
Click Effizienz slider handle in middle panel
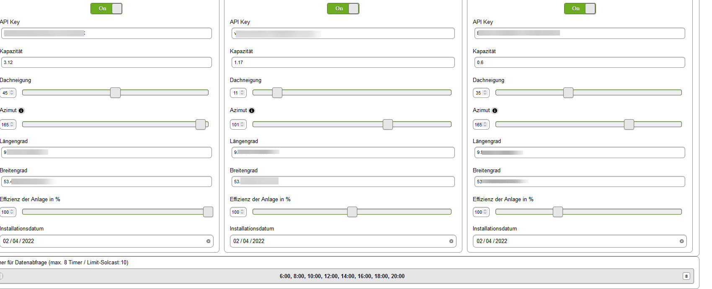[x=352, y=212]
